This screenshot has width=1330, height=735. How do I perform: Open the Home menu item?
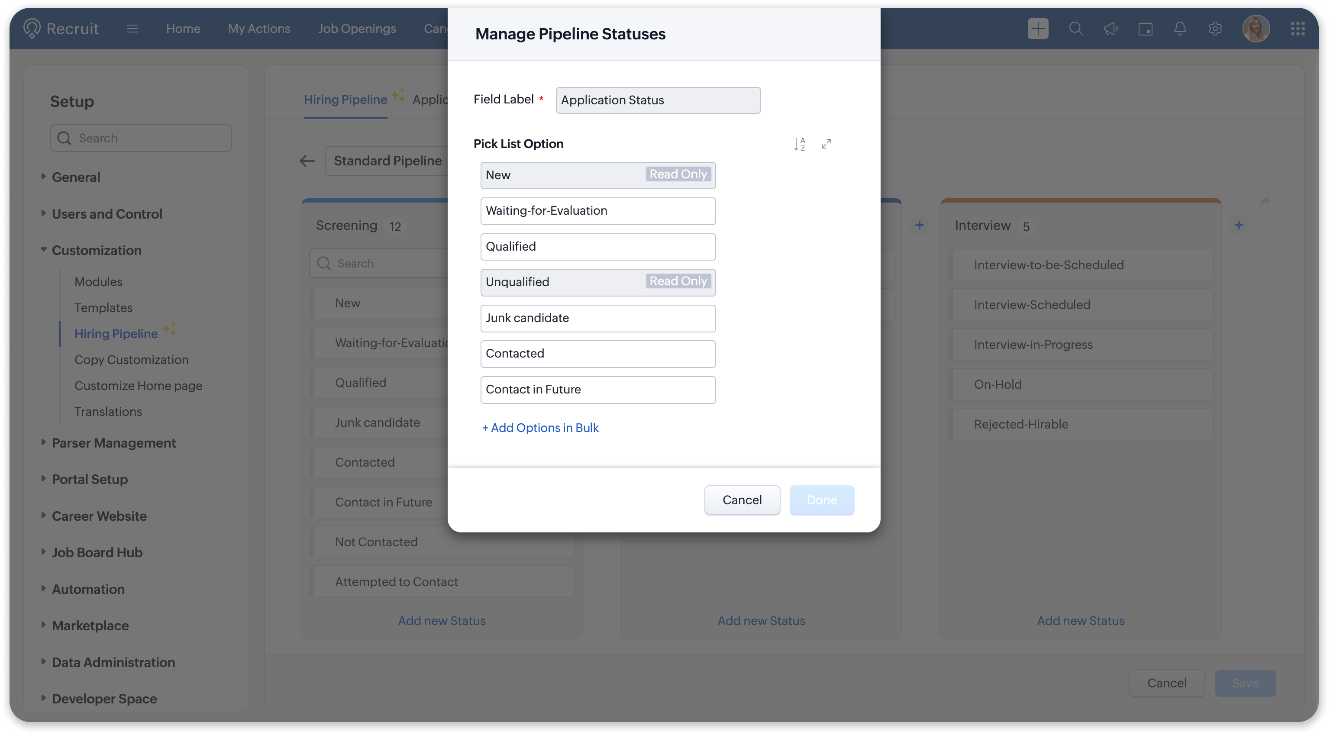tap(183, 29)
